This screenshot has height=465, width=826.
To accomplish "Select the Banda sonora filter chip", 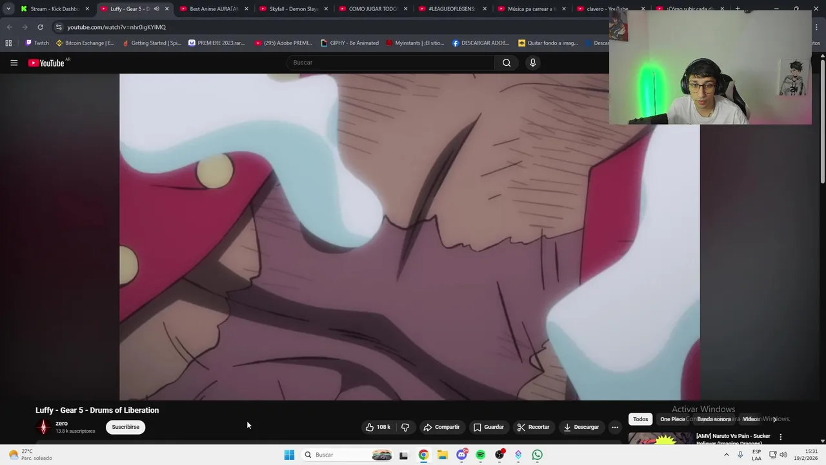I will pos(714,419).
